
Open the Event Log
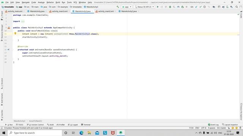point(213,125)
